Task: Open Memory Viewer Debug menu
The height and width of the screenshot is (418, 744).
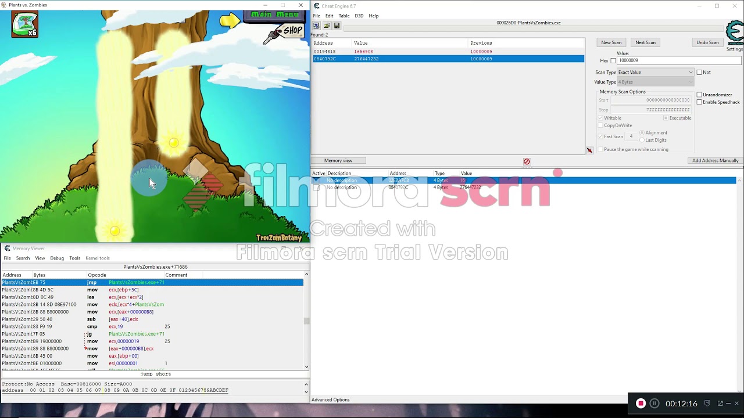Action: 57,258
